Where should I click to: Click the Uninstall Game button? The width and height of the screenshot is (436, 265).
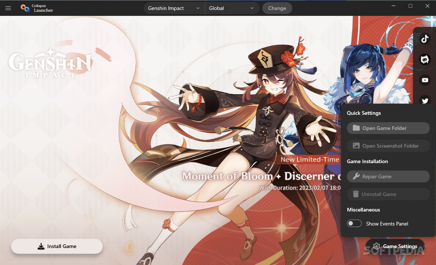(388, 194)
